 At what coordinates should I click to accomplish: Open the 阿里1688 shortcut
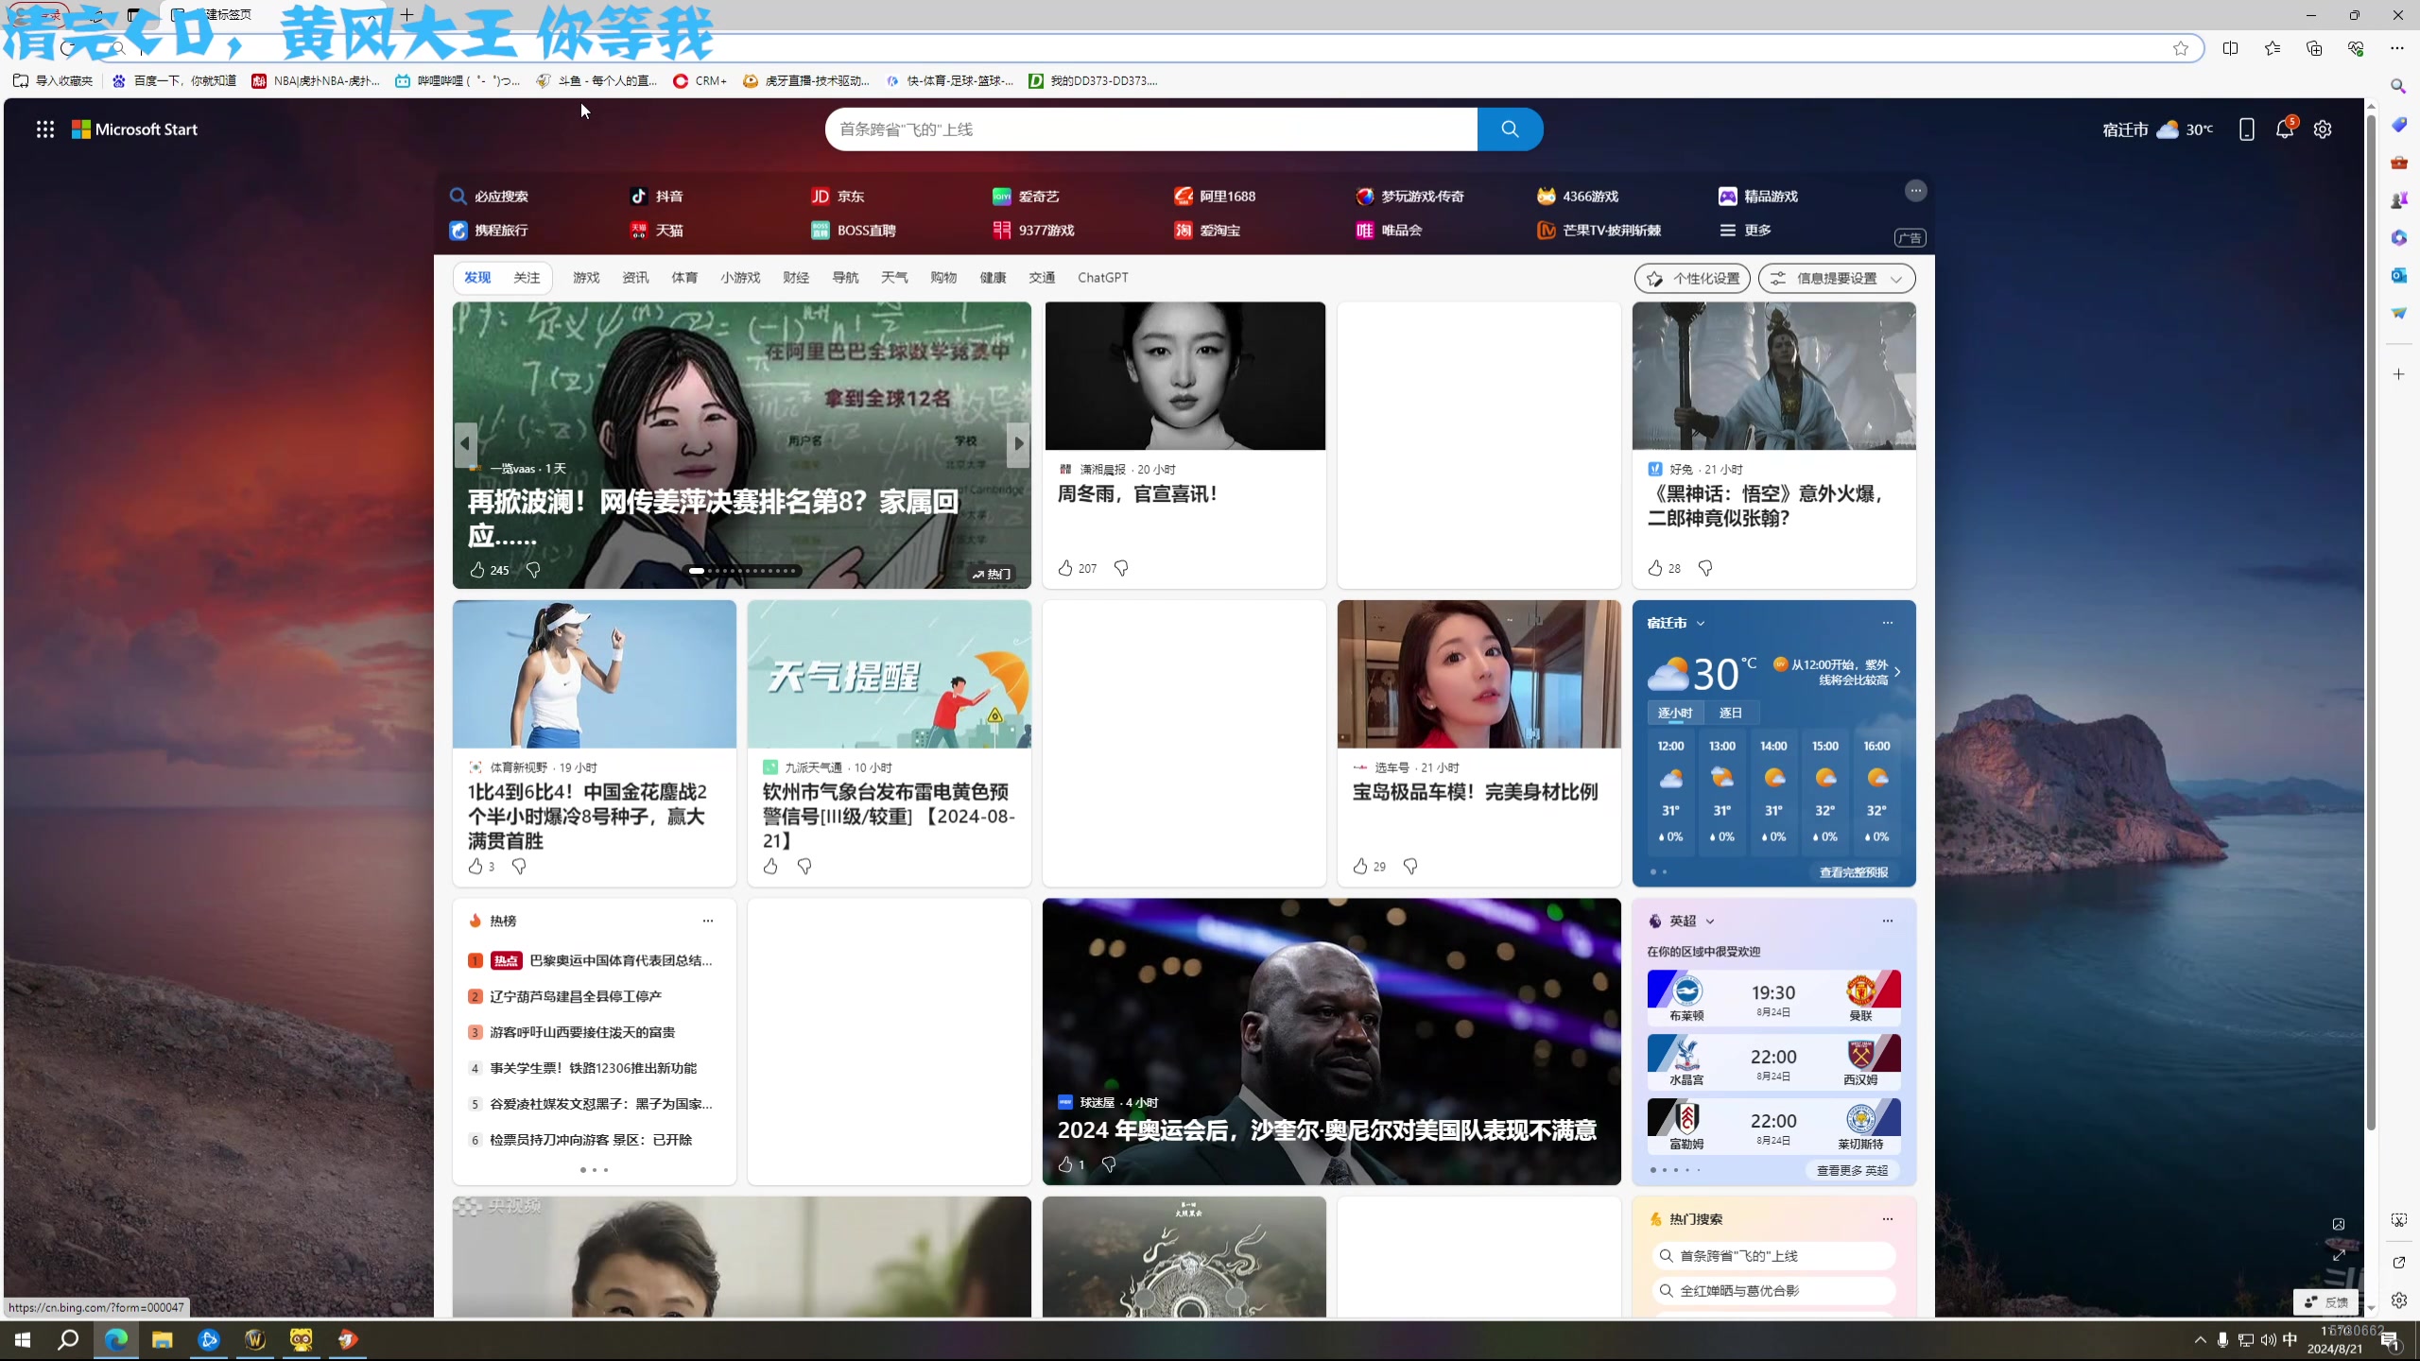1215,196
